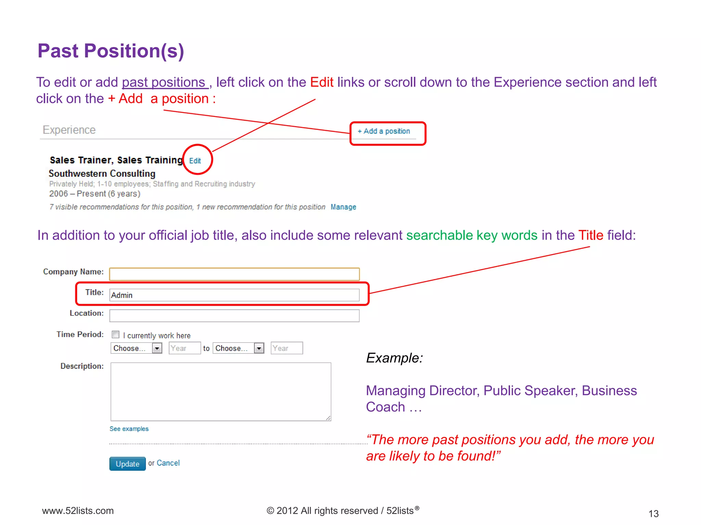701x525 pixels.
Task: Click the Cancel link
Action: (168, 463)
